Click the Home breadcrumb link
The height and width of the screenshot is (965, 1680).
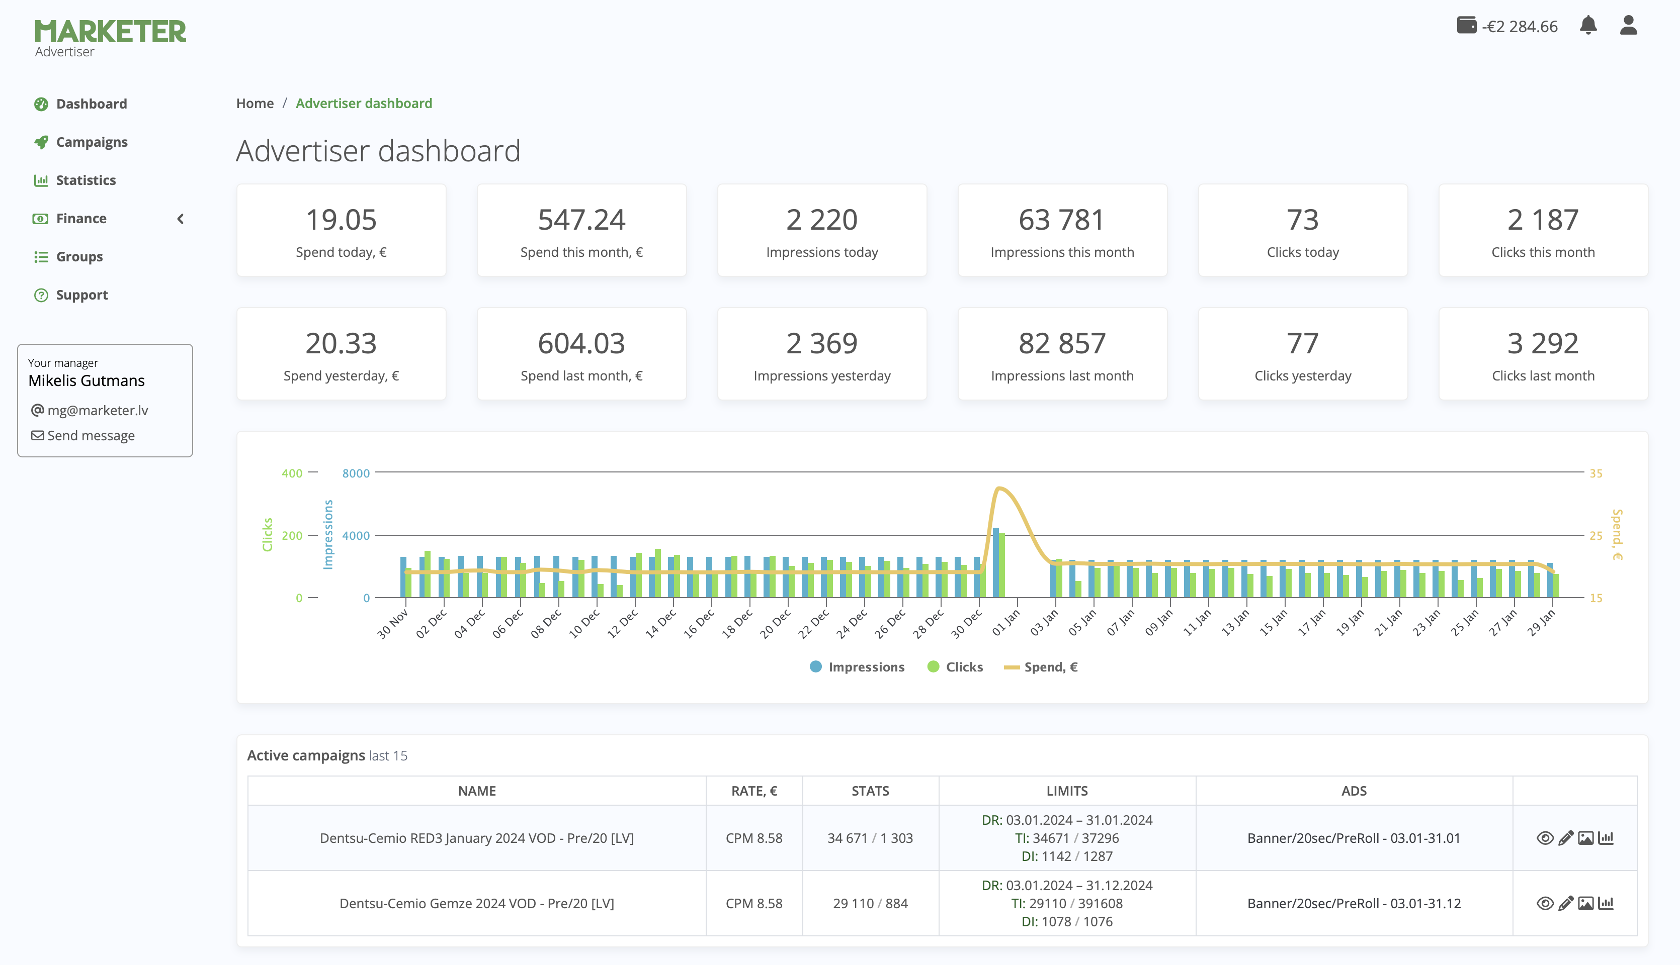(x=255, y=104)
